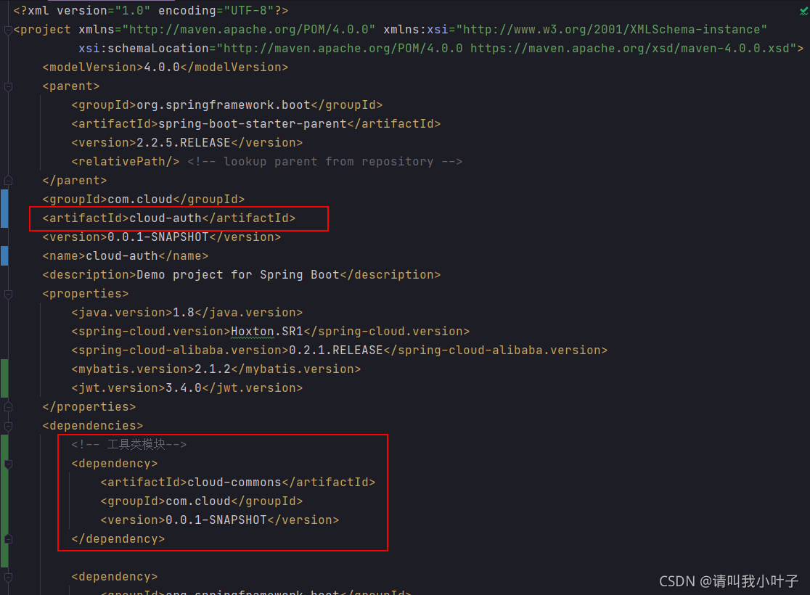Click java.version 1.8 property
Image resolution: width=810 pixels, height=595 pixels.
[x=187, y=312]
